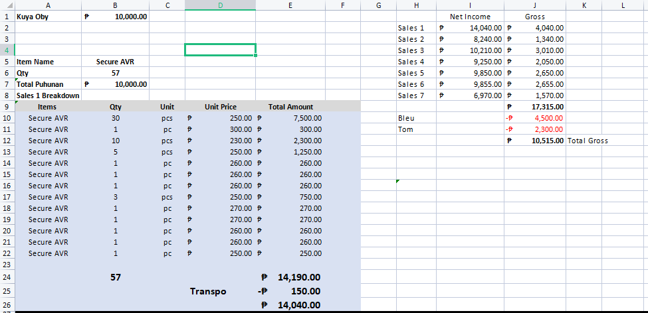Click the Total Gross label
Screen dimensions: 648x313
(x=588, y=141)
